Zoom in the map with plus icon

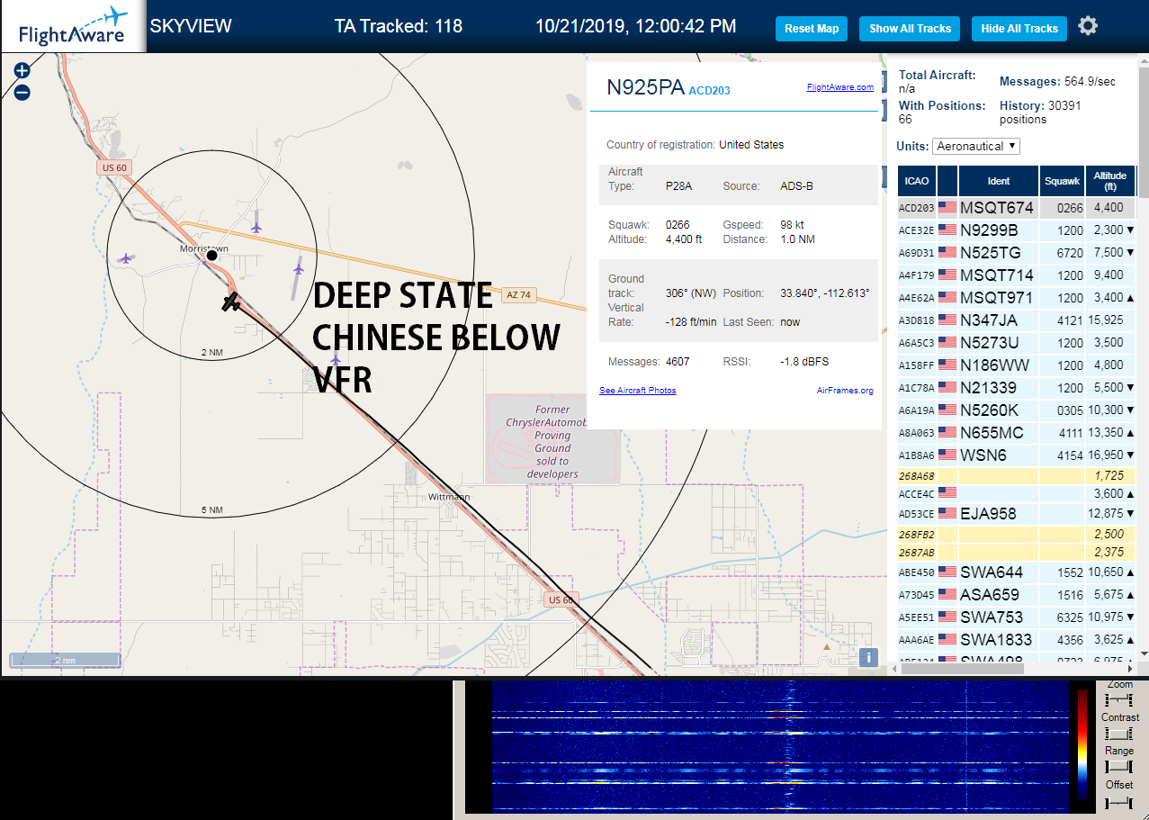[22, 70]
